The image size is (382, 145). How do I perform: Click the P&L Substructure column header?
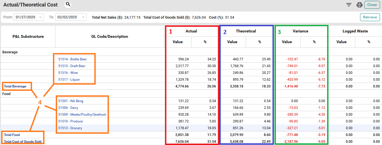click(28, 36)
